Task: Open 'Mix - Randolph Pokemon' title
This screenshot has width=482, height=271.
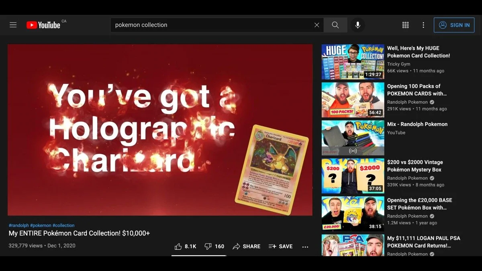Action: [x=417, y=124]
